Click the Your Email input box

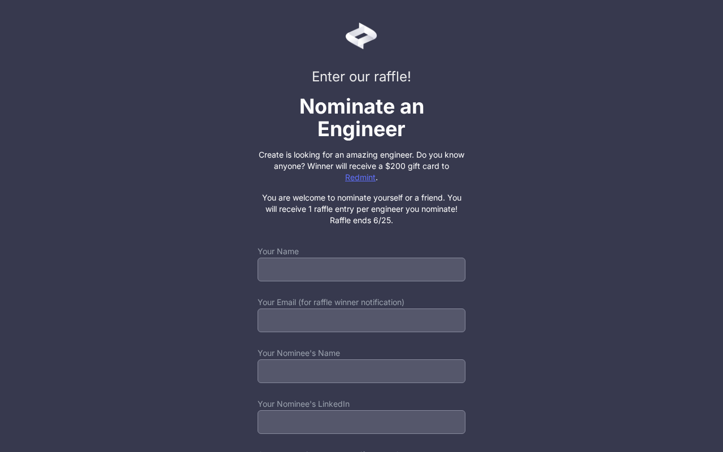(361, 320)
